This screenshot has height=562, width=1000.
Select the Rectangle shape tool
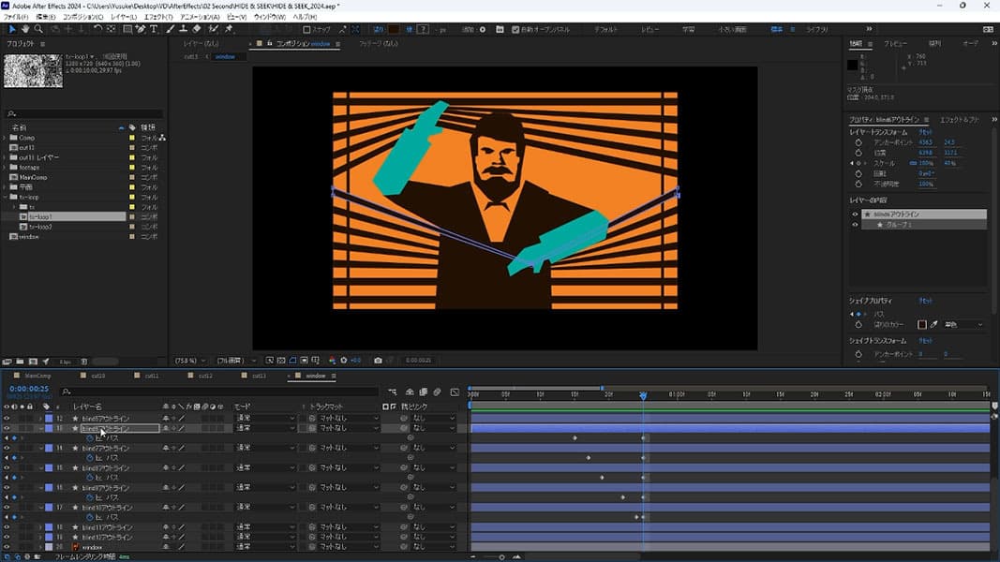point(127,29)
